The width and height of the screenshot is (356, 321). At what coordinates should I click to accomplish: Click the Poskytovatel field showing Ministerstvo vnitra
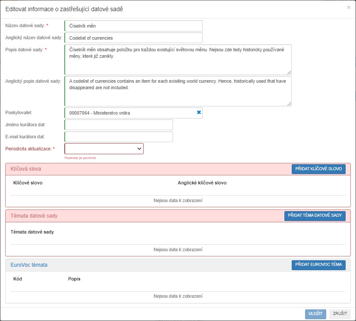129,113
